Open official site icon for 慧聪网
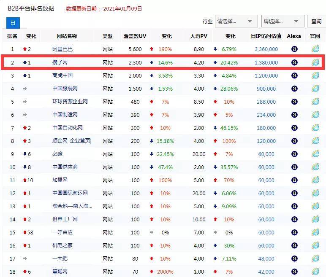This screenshot has width=326, height=277. 315,272
